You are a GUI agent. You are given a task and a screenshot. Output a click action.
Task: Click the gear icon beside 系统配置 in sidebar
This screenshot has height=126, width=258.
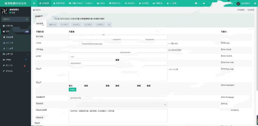[x=4, y=37]
